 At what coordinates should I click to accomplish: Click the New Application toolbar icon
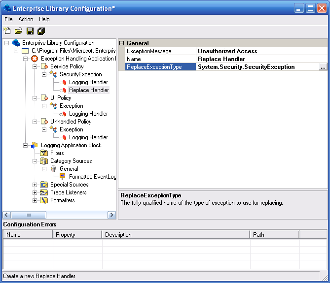(7, 31)
